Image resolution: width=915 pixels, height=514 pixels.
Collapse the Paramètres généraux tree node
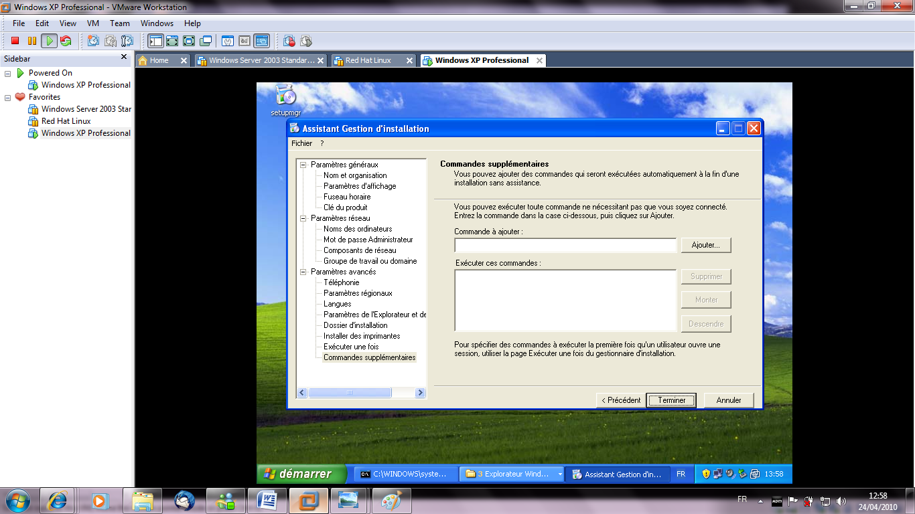click(303, 165)
